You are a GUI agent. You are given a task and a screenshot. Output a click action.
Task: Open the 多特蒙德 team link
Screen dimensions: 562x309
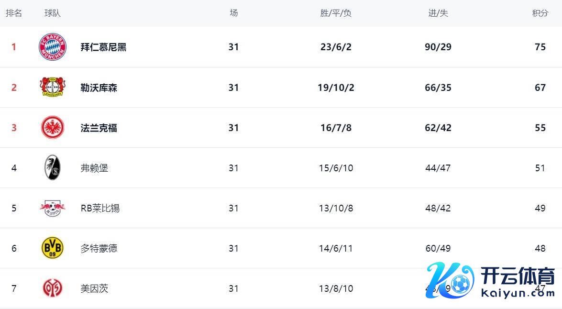pyautogui.click(x=99, y=248)
